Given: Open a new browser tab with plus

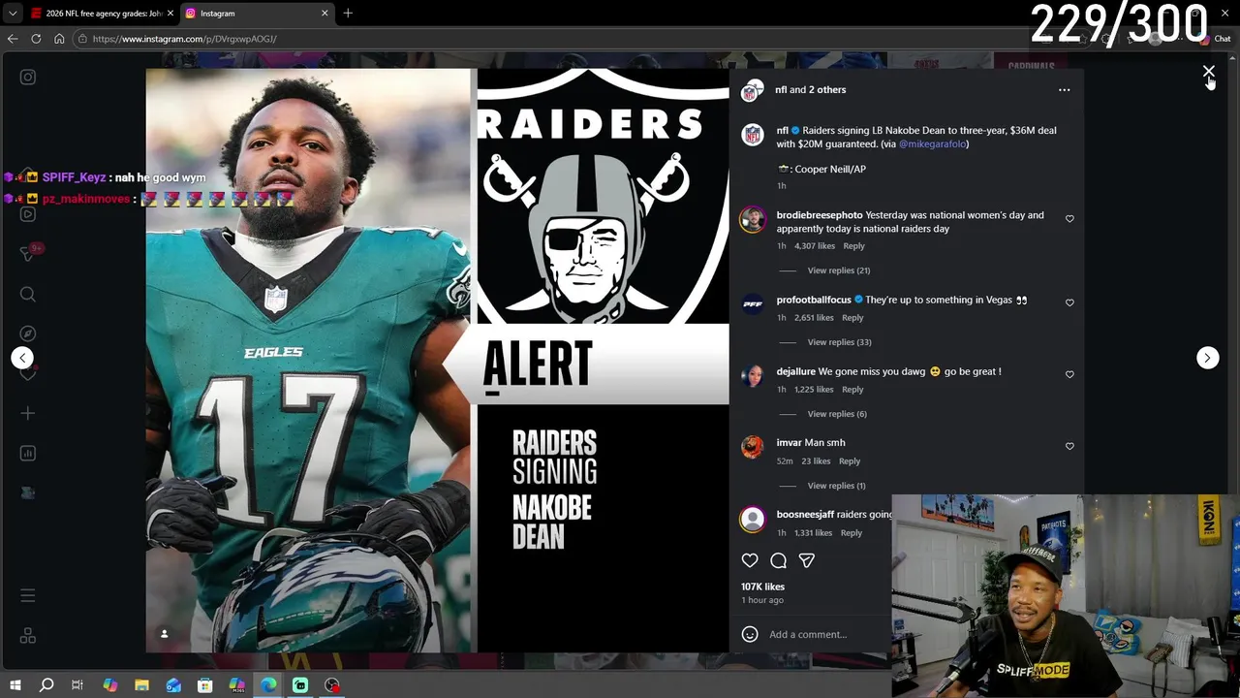Looking at the screenshot, I should point(348,14).
